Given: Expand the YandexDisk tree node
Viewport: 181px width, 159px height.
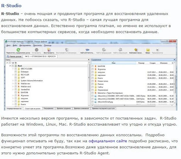Looking at the screenshot, I should [13, 90].
